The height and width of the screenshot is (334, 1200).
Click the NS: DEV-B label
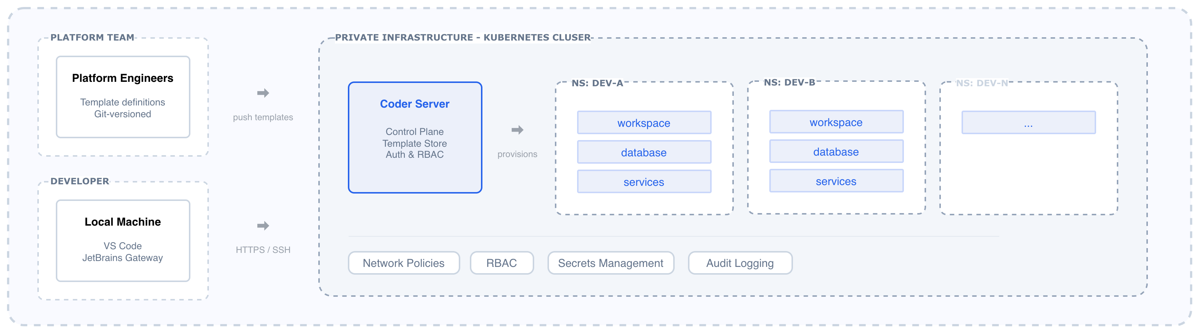tap(790, 82)
